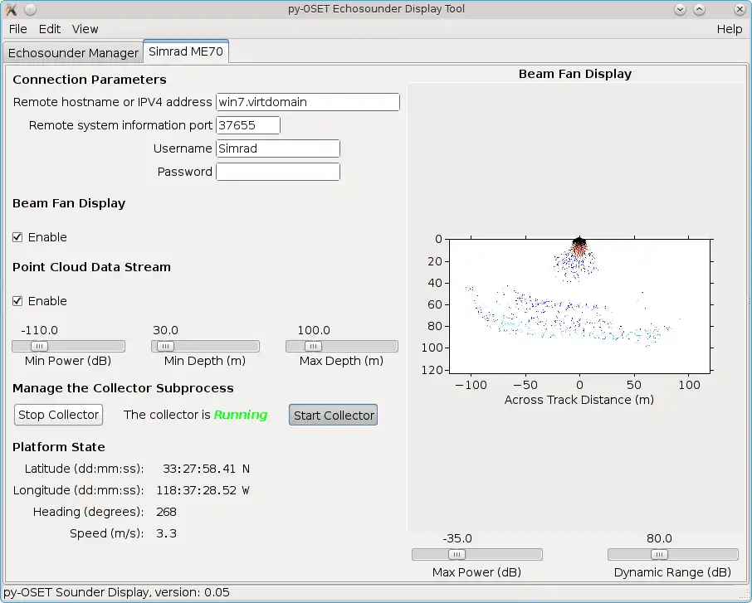Click the -35.0 Max Power value label
Viewport: 752px width, 603px height.
click(457, 539)
